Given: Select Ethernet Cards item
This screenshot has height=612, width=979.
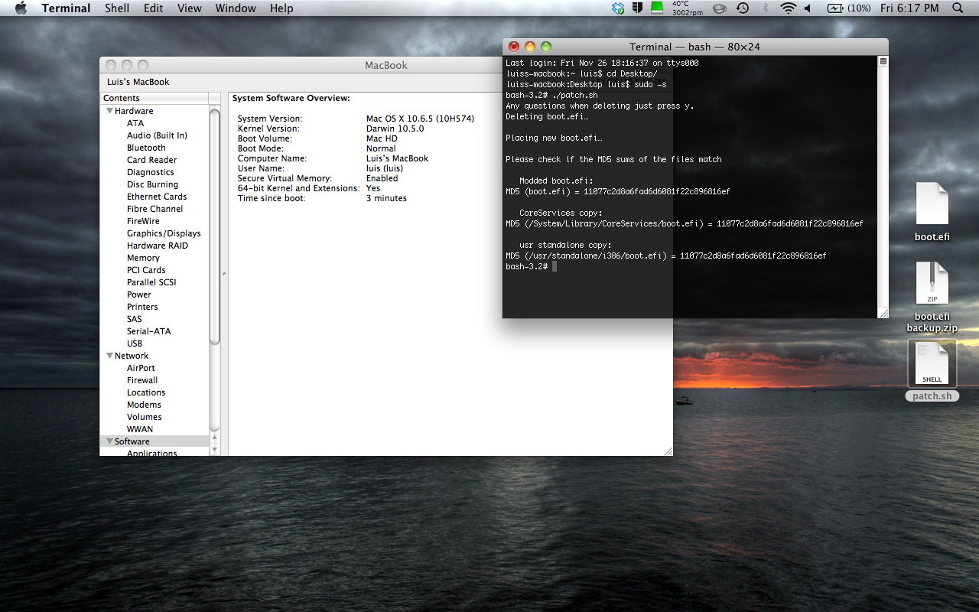Looking at the screenshot, I should pos(157,197).
